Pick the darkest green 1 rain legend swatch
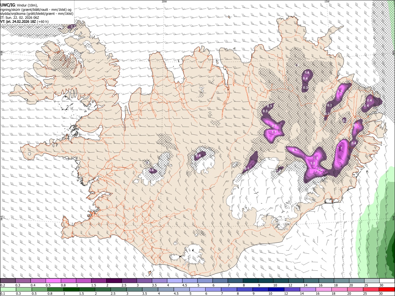The height and width of the screenshot is (296, 395). [x=71, y=290]
